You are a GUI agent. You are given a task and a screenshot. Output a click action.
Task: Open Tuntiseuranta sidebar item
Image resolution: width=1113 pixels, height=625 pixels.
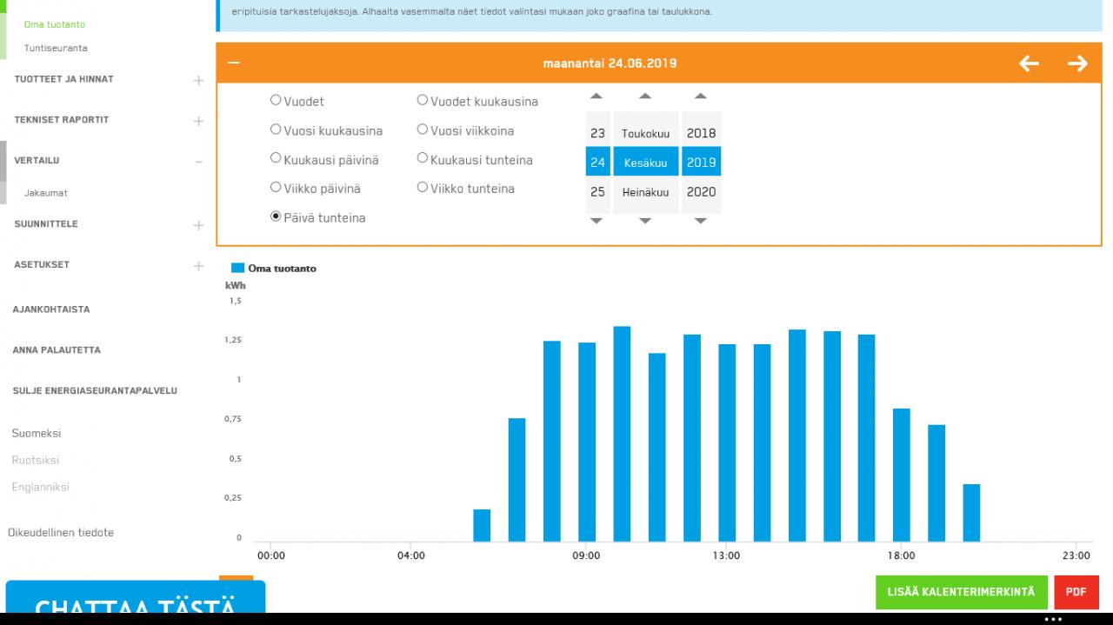[x=56, y=48]
